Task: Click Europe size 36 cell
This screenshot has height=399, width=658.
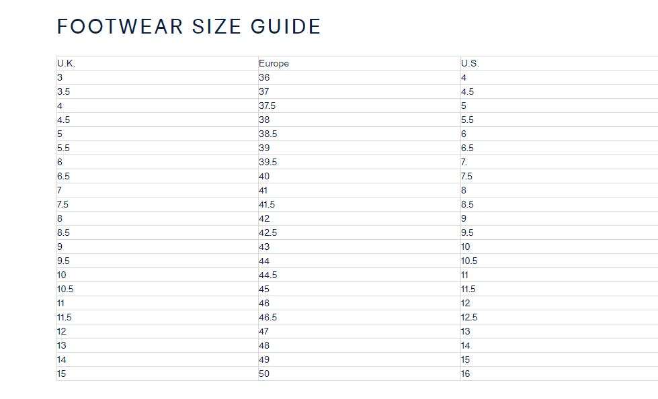Action: tap(264, 77)
